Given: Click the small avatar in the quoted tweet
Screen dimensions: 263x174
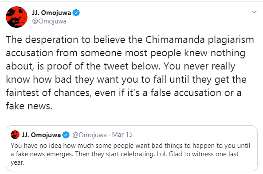Looking at the screenshot, I should point(15,135).
